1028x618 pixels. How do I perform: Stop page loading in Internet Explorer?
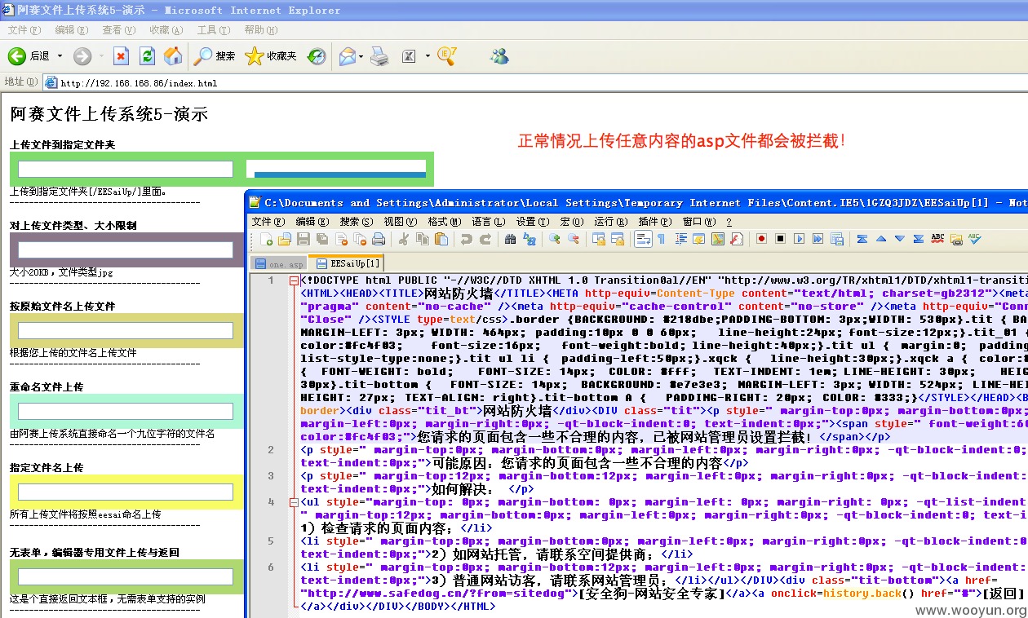coord(121,55)
